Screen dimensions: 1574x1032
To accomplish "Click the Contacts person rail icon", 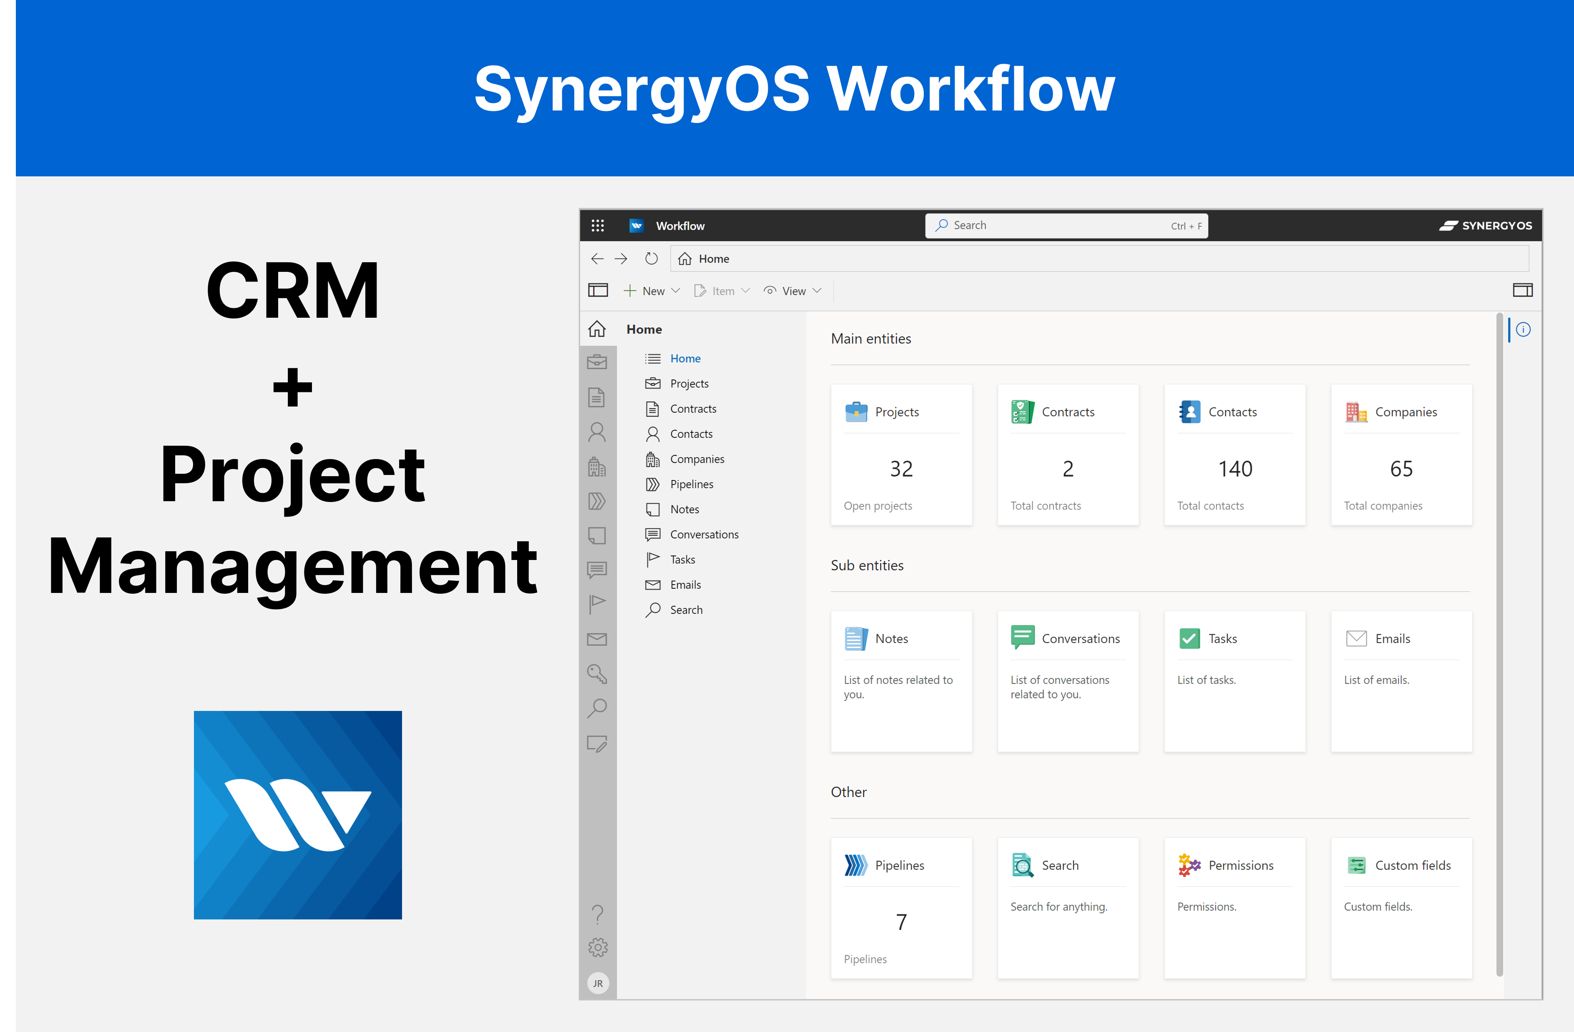I will [x=596, y=432].
